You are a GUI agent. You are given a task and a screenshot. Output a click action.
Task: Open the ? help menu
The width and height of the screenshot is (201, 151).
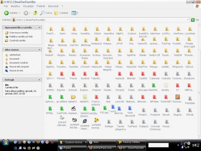coord(62,6)
